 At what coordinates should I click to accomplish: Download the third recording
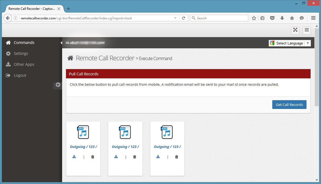point(158,157)
